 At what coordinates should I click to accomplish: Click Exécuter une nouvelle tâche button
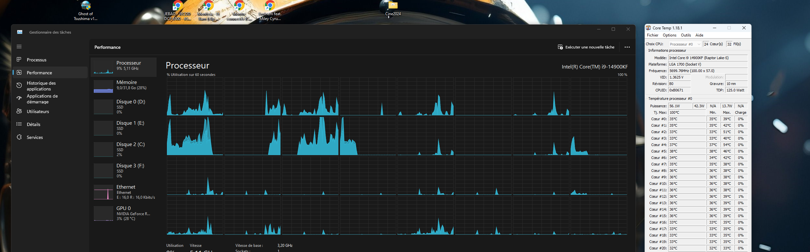point(586,47)
